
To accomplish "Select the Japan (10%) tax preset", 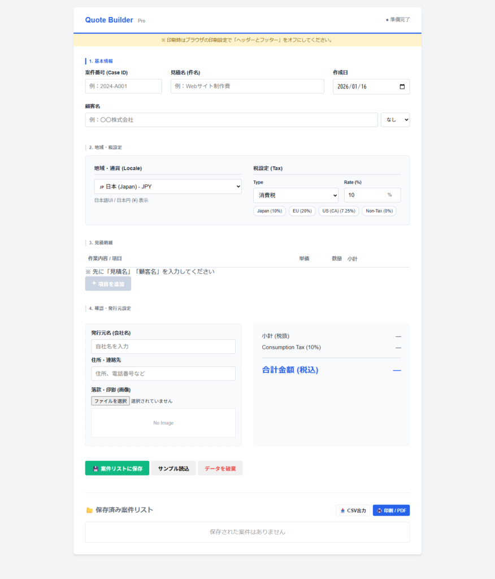I will tap(270, 211).
